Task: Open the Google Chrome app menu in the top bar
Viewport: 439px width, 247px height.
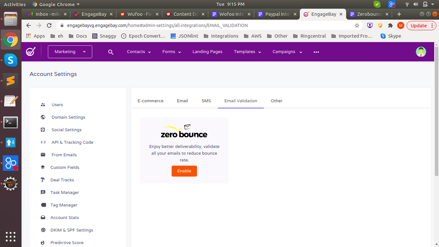Action: click(x=56, y=4)
